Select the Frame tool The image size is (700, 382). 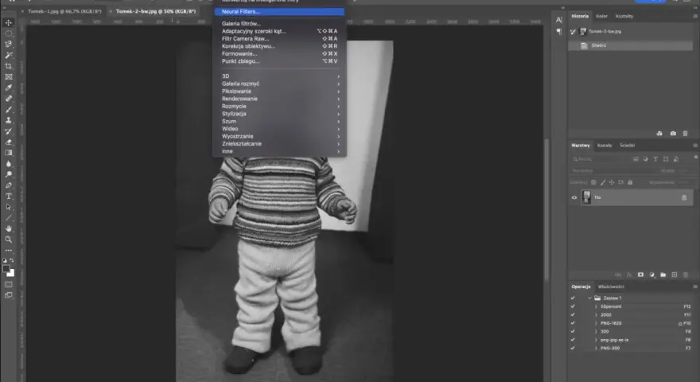coord(9,77)
